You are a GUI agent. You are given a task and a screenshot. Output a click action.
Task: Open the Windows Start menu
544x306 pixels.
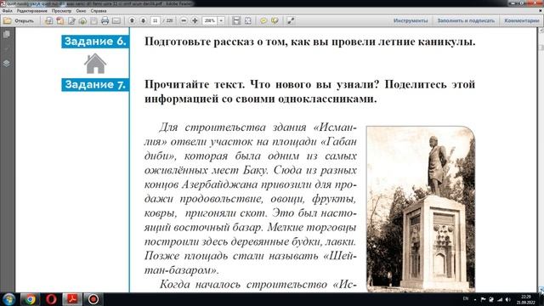(9, 299)
